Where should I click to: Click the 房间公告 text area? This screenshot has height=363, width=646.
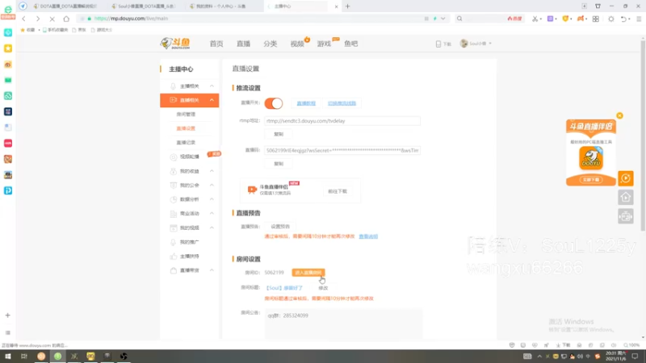coord(344,323)
